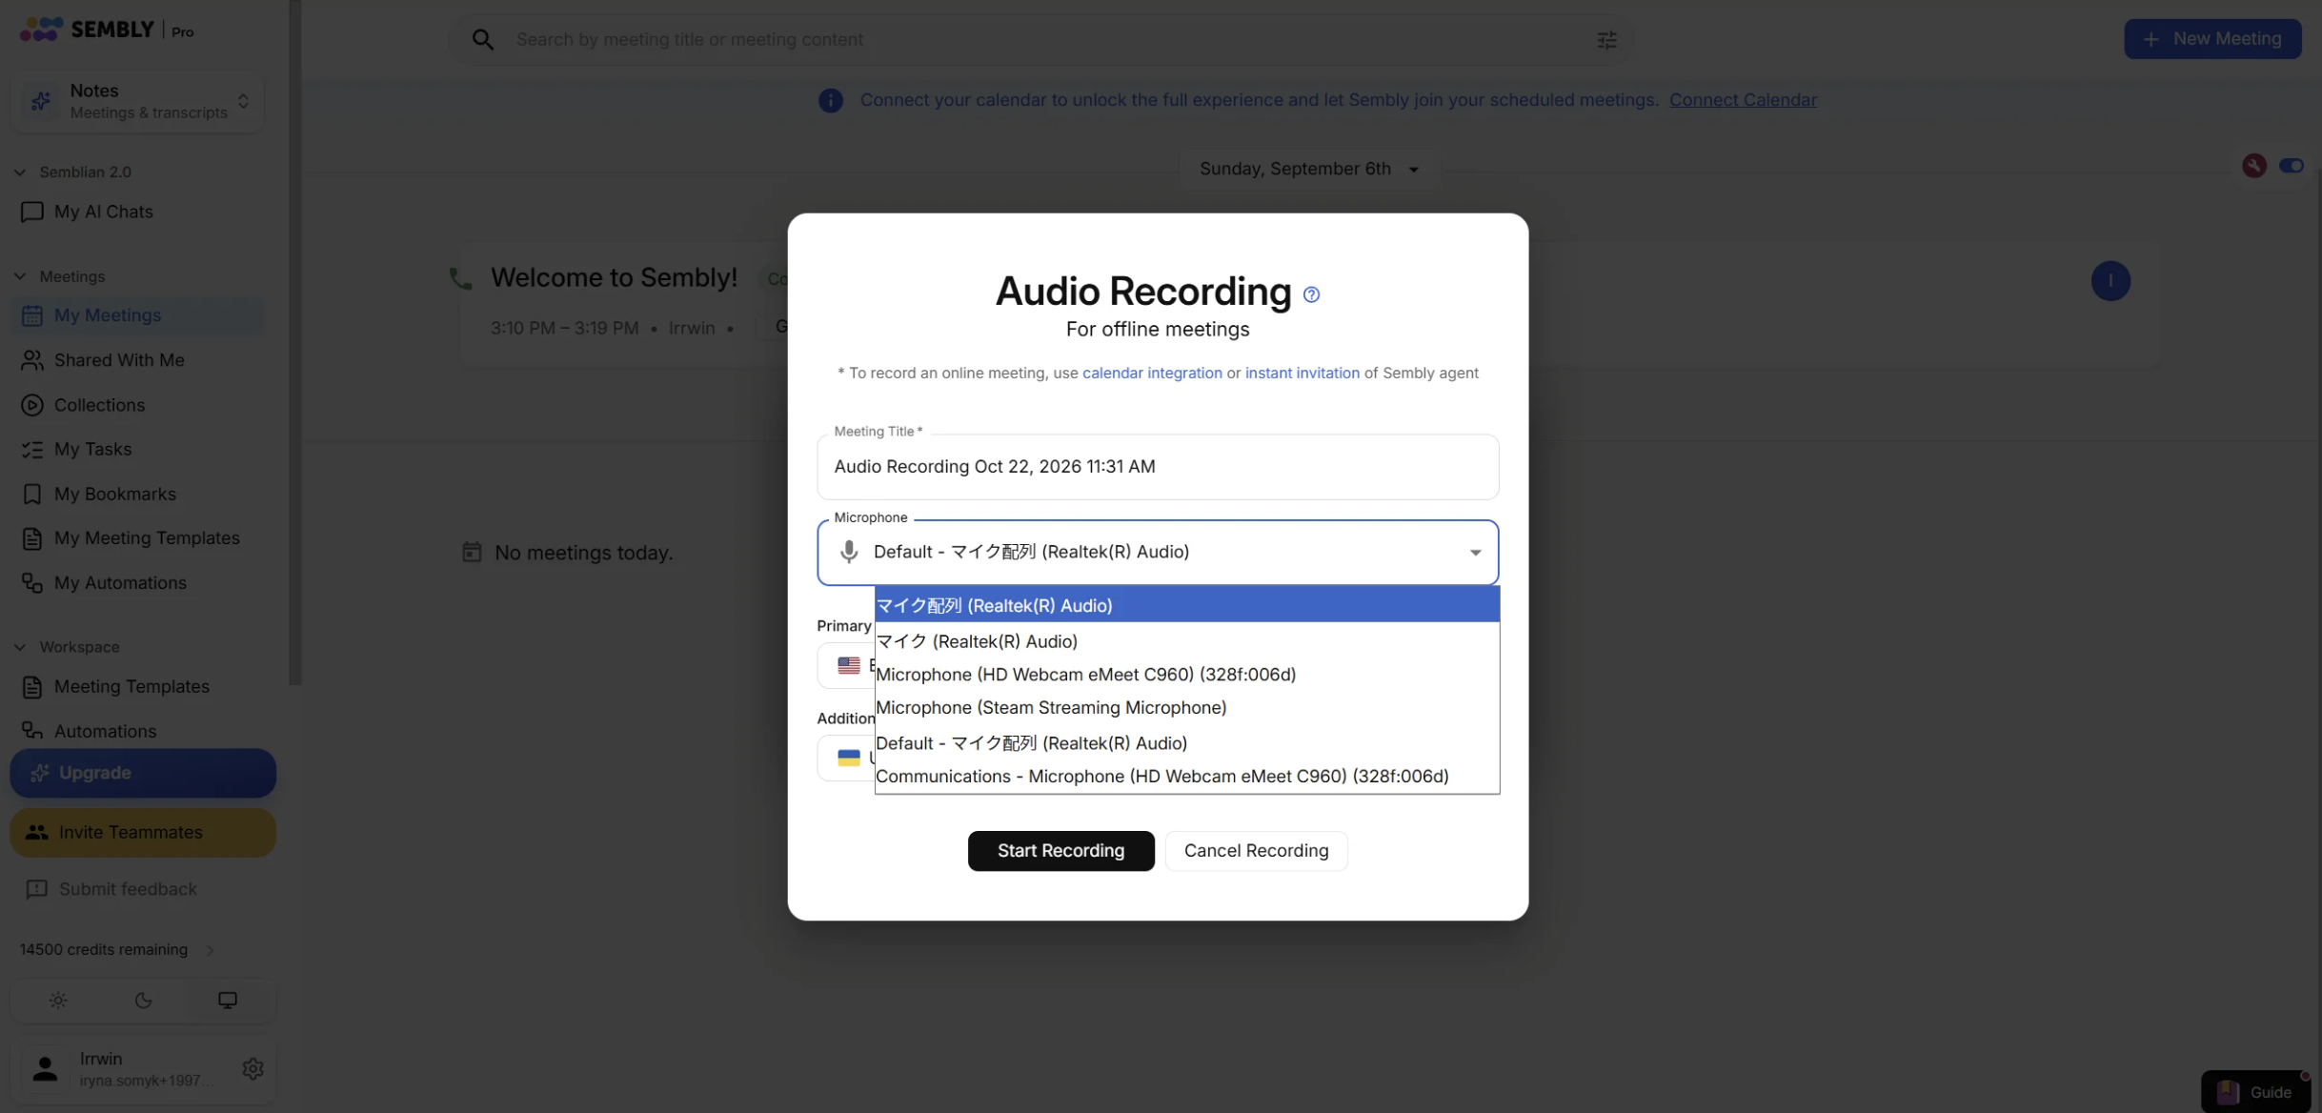This screenshot has height=1113, width=2322.
Task: Click Invite Teammates button
Action: click(143, 833)
